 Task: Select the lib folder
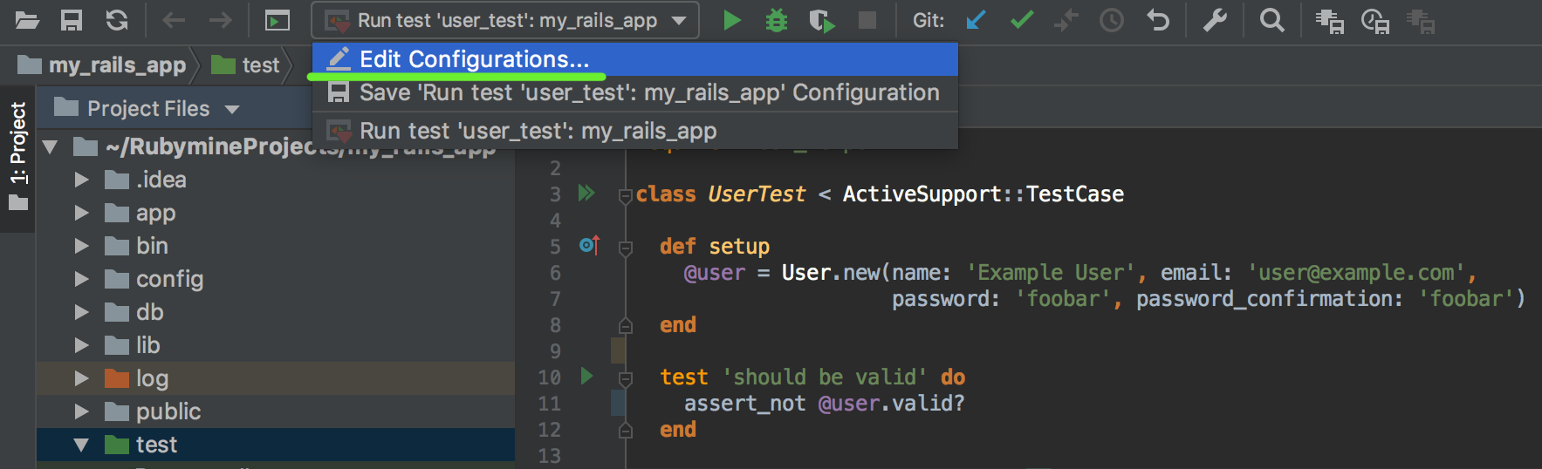coord(276,345)
